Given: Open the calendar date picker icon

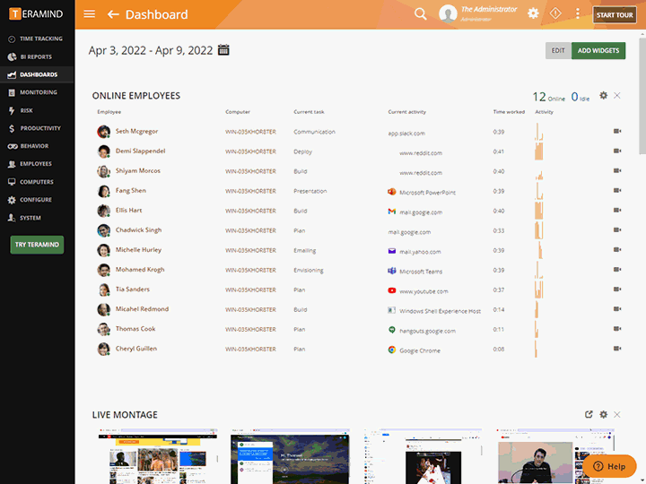Looking at the screenshot, I should click(223, 50).
